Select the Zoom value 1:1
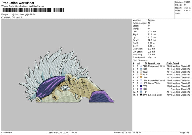 tap(186, 14)
